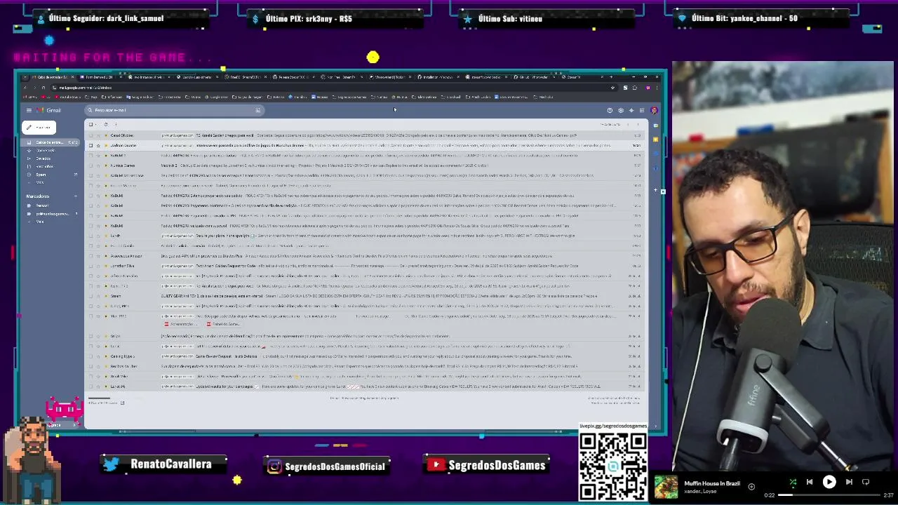Viewport: 898px width, 505px height.
Task: Open the tab search dropdown at tab strip start
Action: 25,77
